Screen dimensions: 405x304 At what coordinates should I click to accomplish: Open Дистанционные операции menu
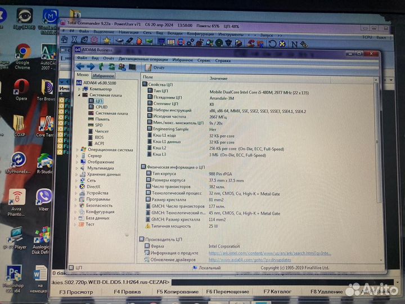tap(143, 59)
